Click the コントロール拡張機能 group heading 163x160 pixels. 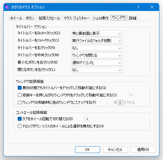pos(31,113)
